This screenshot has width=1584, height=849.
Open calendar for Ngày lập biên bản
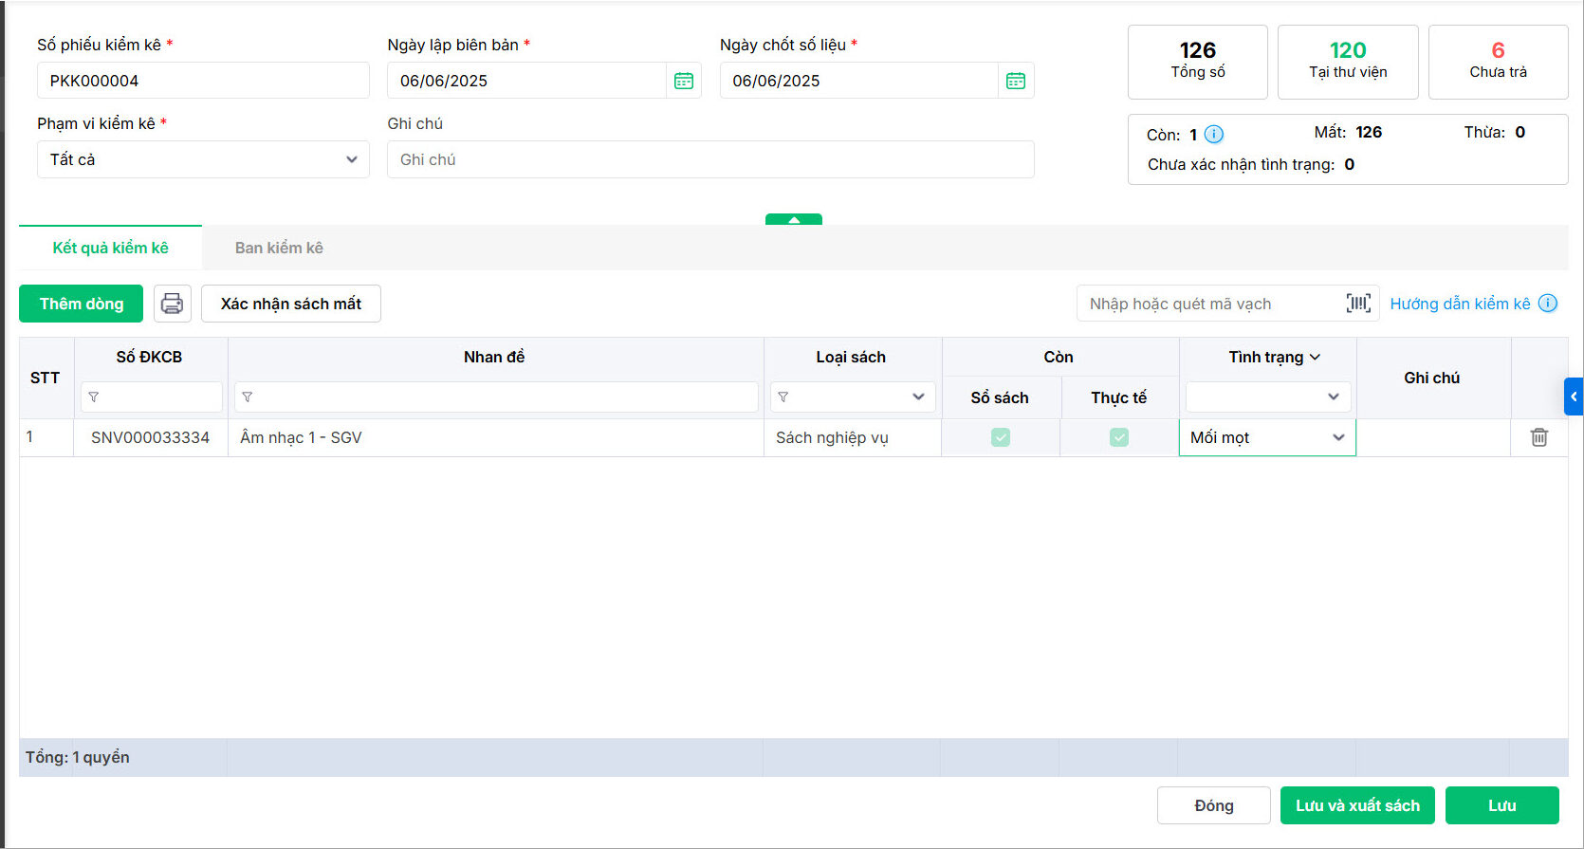(x=684, y=81)
